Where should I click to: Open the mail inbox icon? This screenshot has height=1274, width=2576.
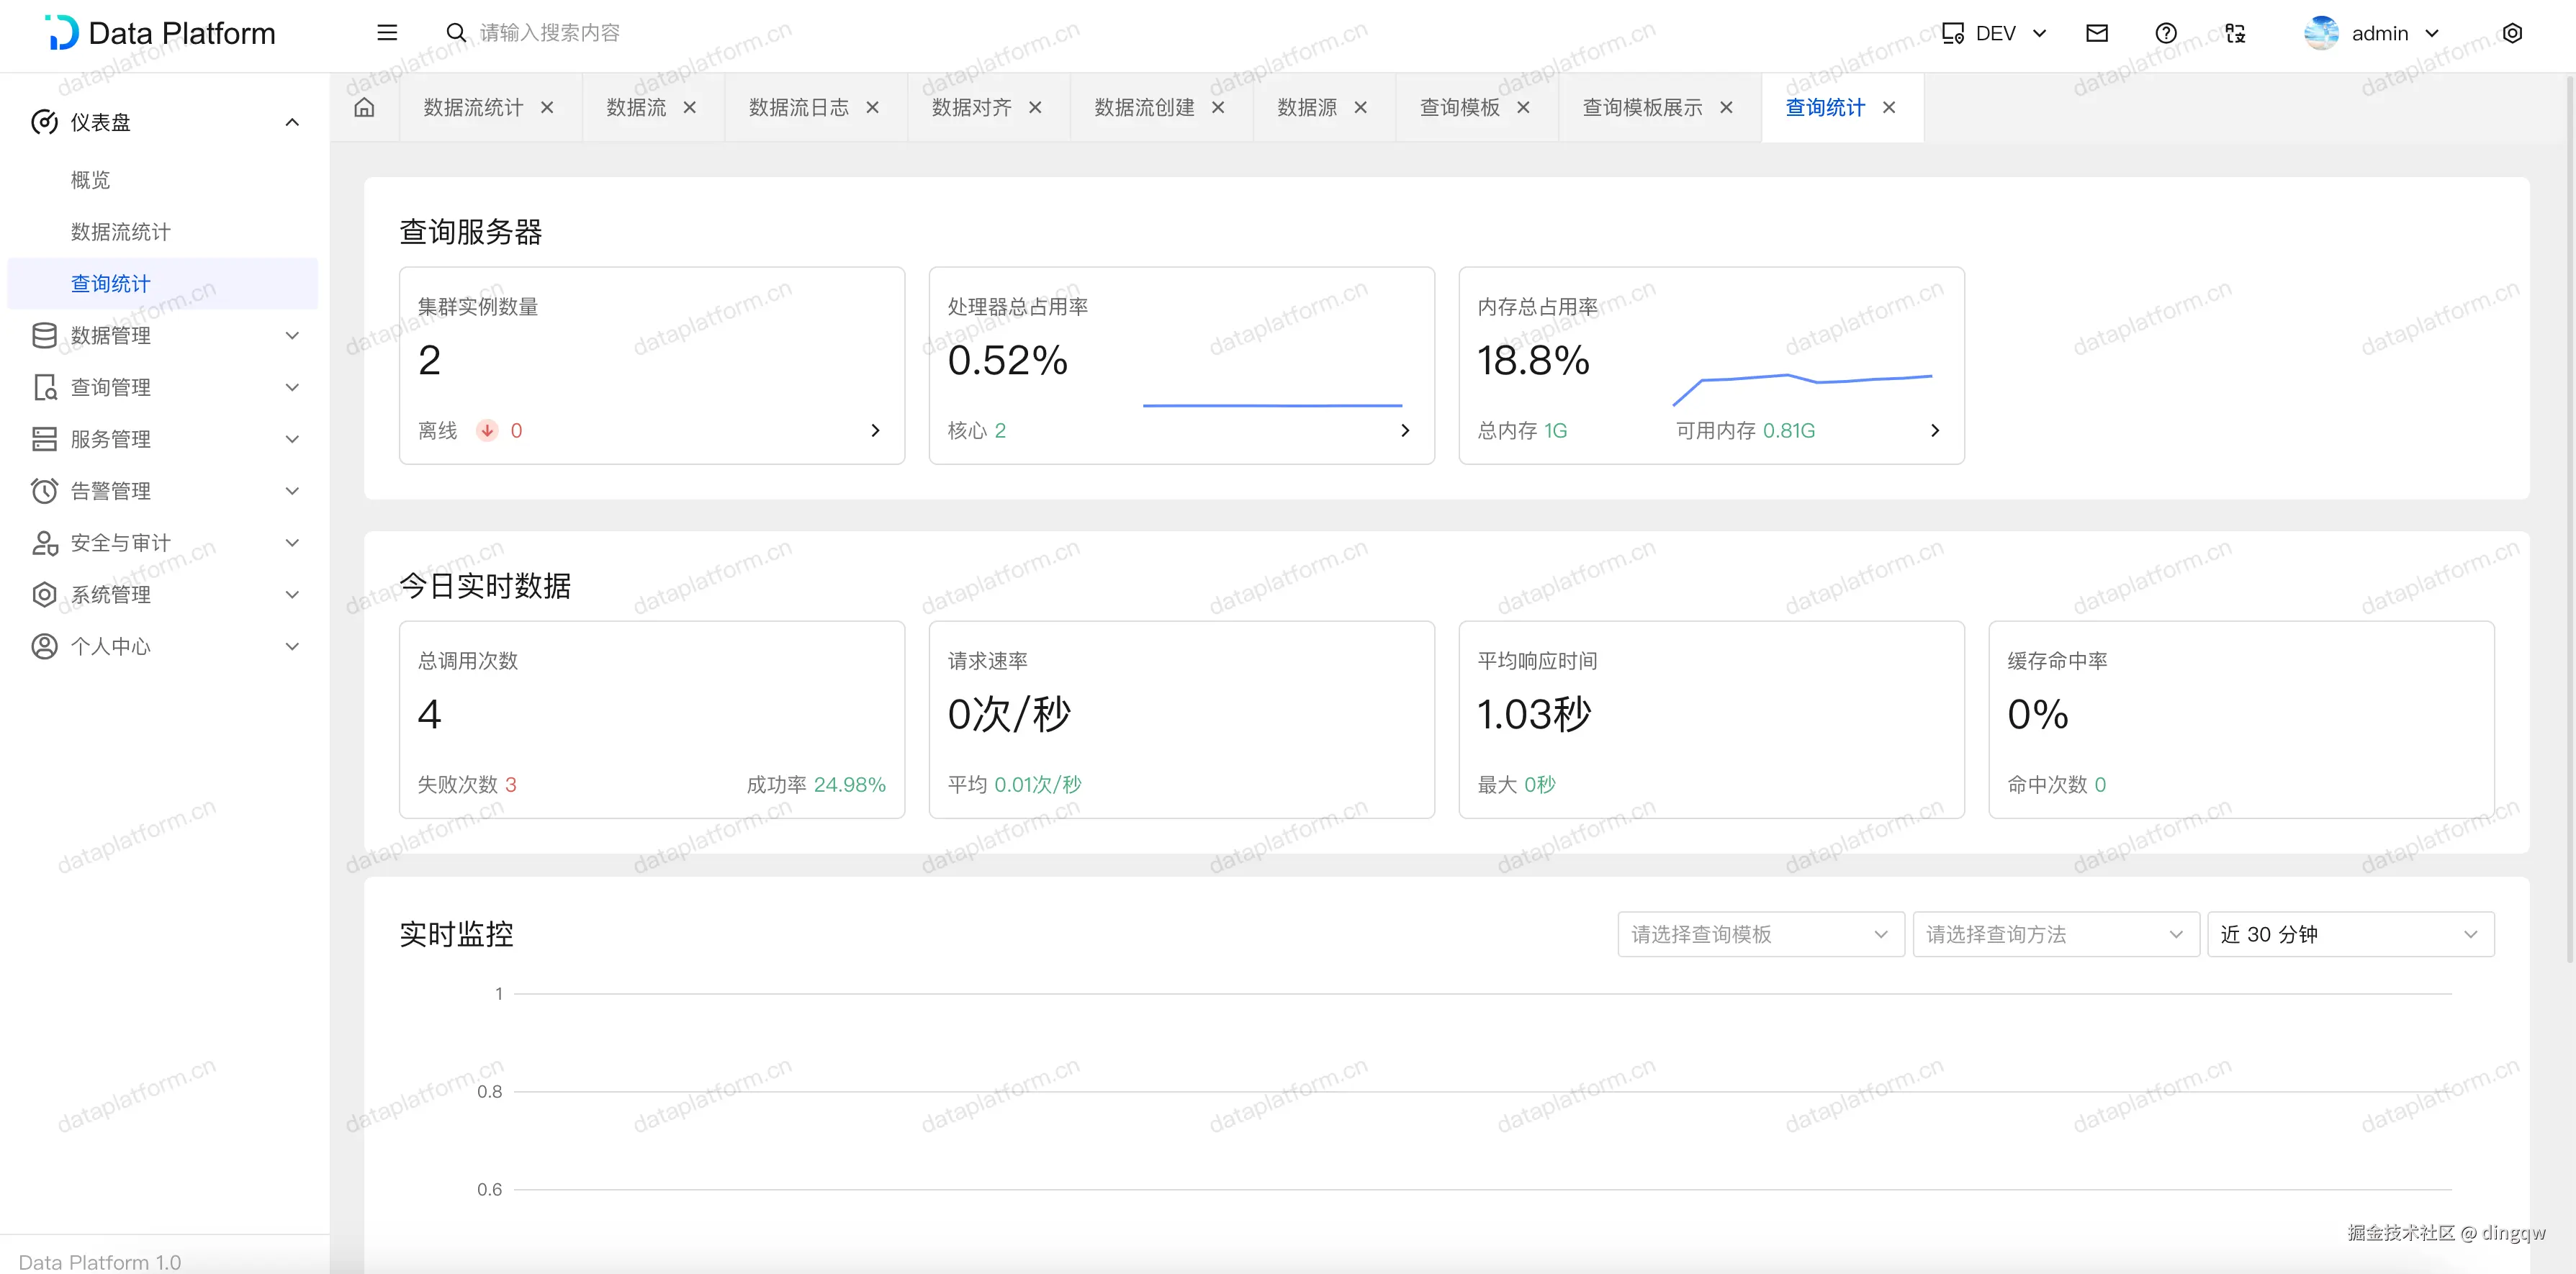(x=2097, y=33)
